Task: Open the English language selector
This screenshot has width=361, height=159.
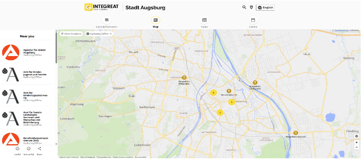Action: click(x=265, y=7)
